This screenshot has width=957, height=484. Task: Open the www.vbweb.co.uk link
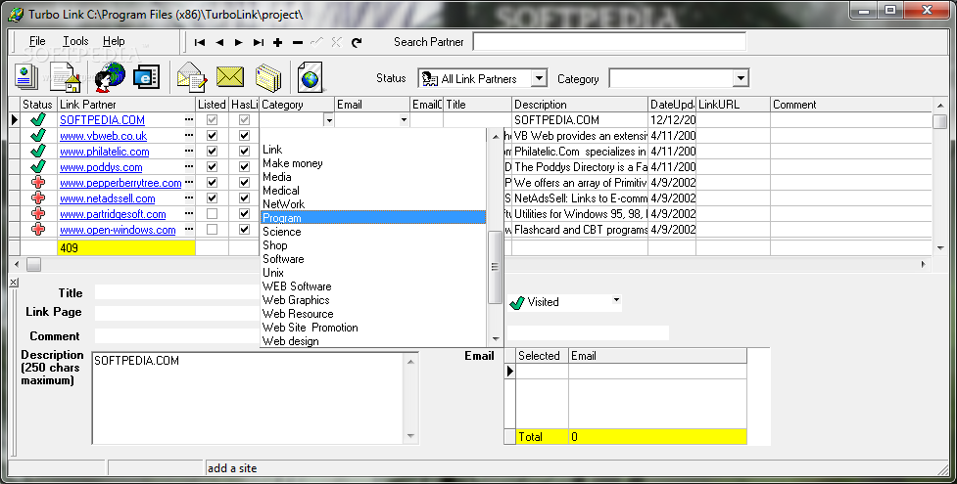103,136
